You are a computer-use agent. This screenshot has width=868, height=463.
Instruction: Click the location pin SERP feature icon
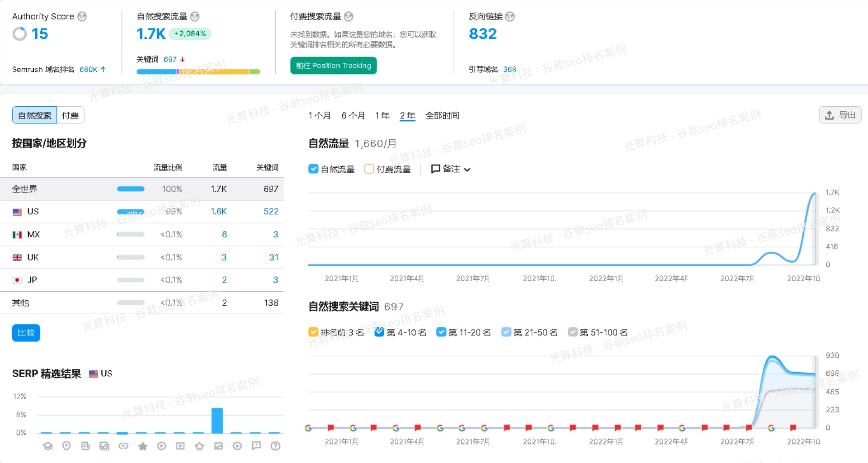(x=66, y=446)
